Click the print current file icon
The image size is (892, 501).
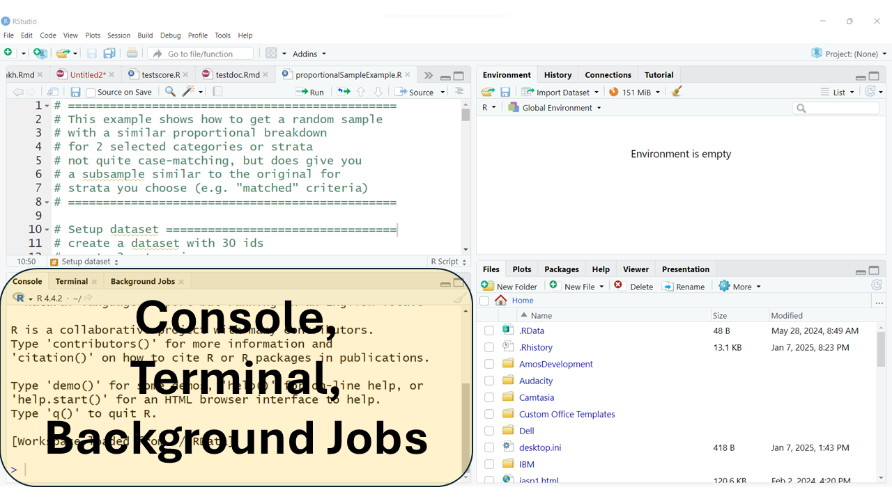(x=132, y=54)
